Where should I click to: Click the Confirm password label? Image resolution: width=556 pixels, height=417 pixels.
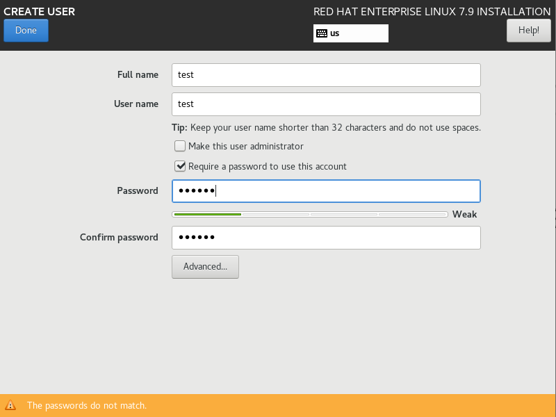tap(119, 237)
